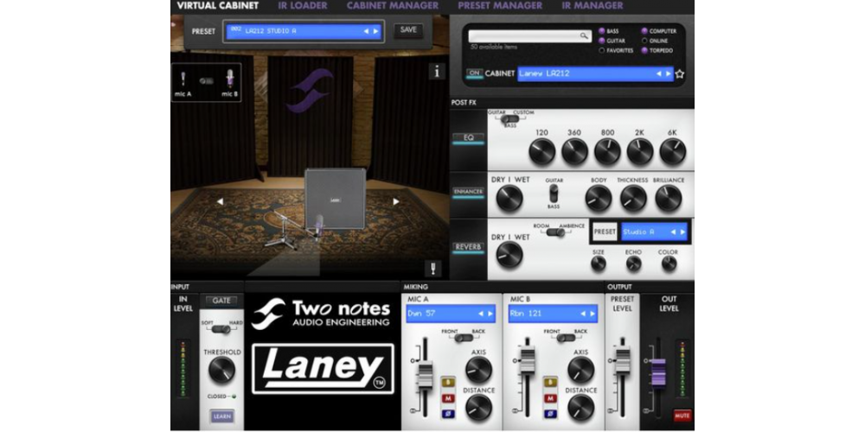Turn the 120 Hz EQ knob
Screen dimensions: 865x432
541,151
